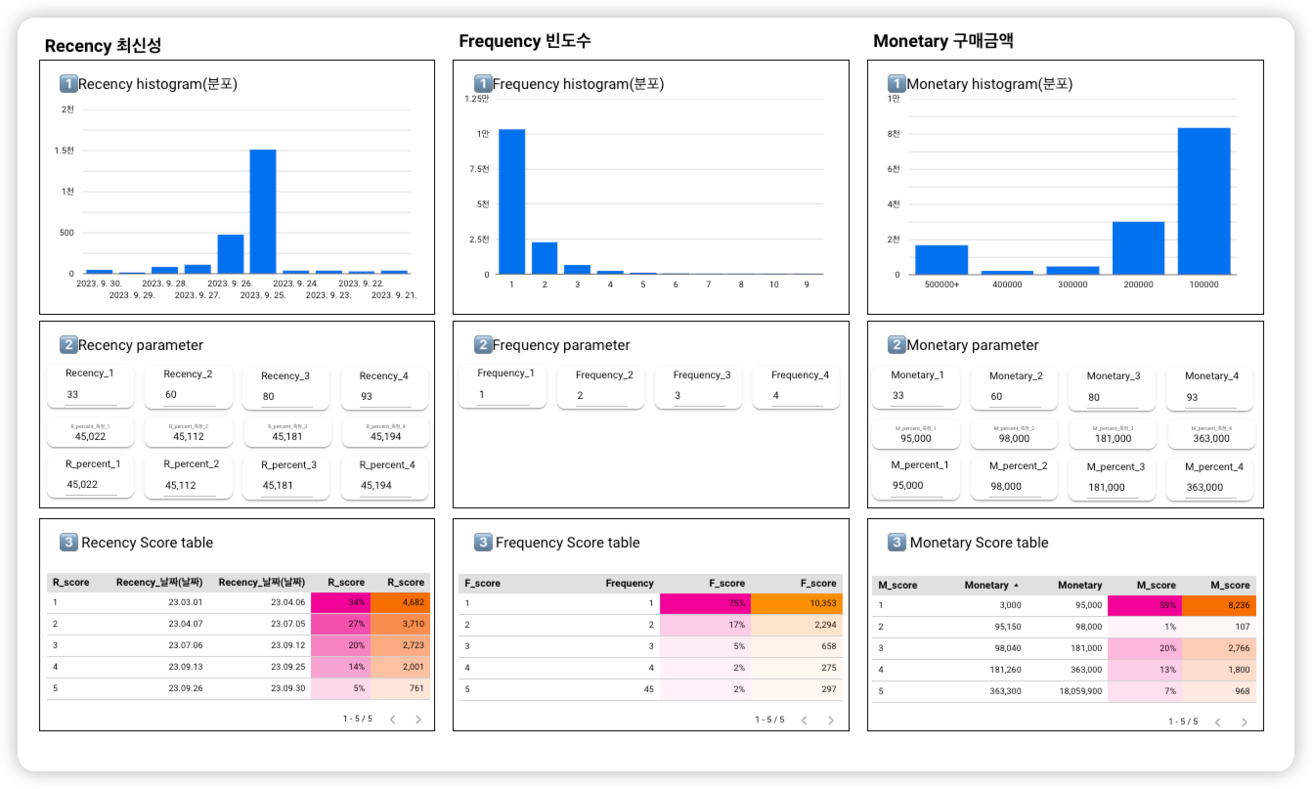Image resolution: width=1312 pixels, height=789 pixels.
Task: Edit the R_percent_1 input field
Action: (x=91, y=485)
